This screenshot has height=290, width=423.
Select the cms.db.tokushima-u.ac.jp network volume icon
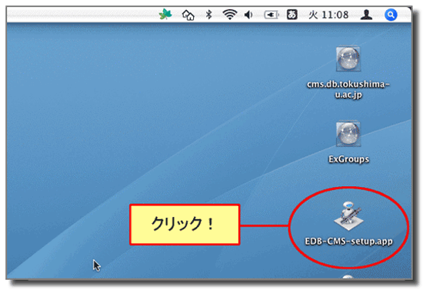click(348, 58)
